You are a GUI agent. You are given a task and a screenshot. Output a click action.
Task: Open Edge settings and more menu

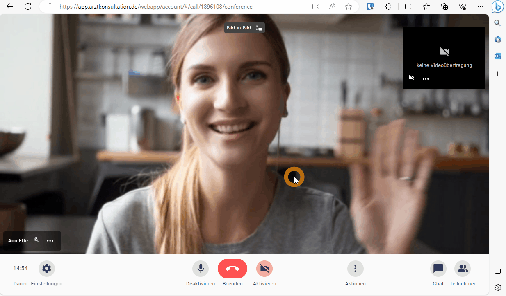481,7
